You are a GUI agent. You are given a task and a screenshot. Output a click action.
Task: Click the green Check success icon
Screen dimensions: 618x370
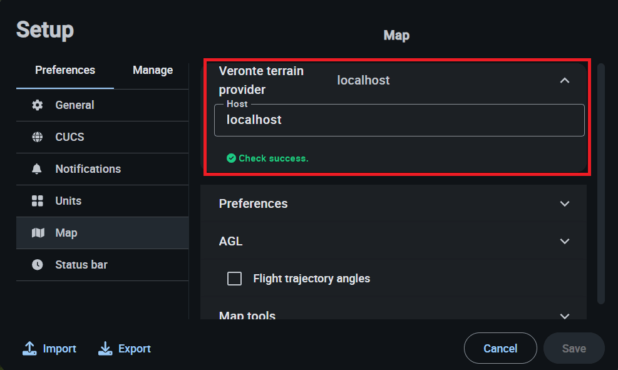[231, 158]
